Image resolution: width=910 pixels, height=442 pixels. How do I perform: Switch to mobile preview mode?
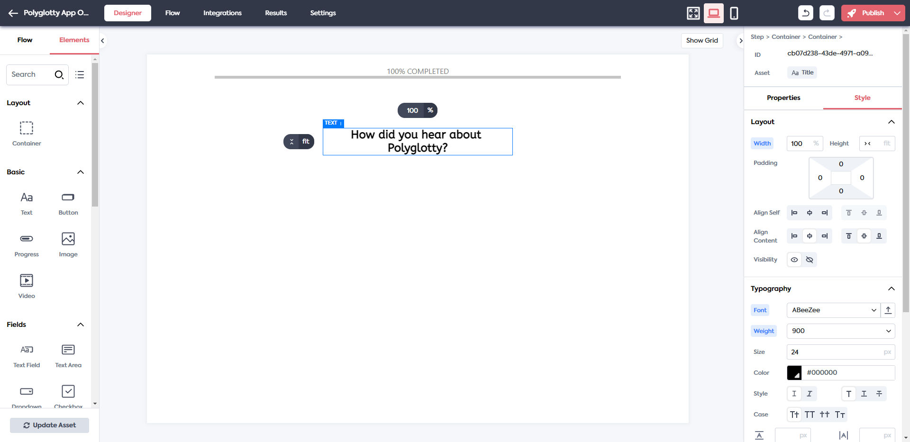734,13
